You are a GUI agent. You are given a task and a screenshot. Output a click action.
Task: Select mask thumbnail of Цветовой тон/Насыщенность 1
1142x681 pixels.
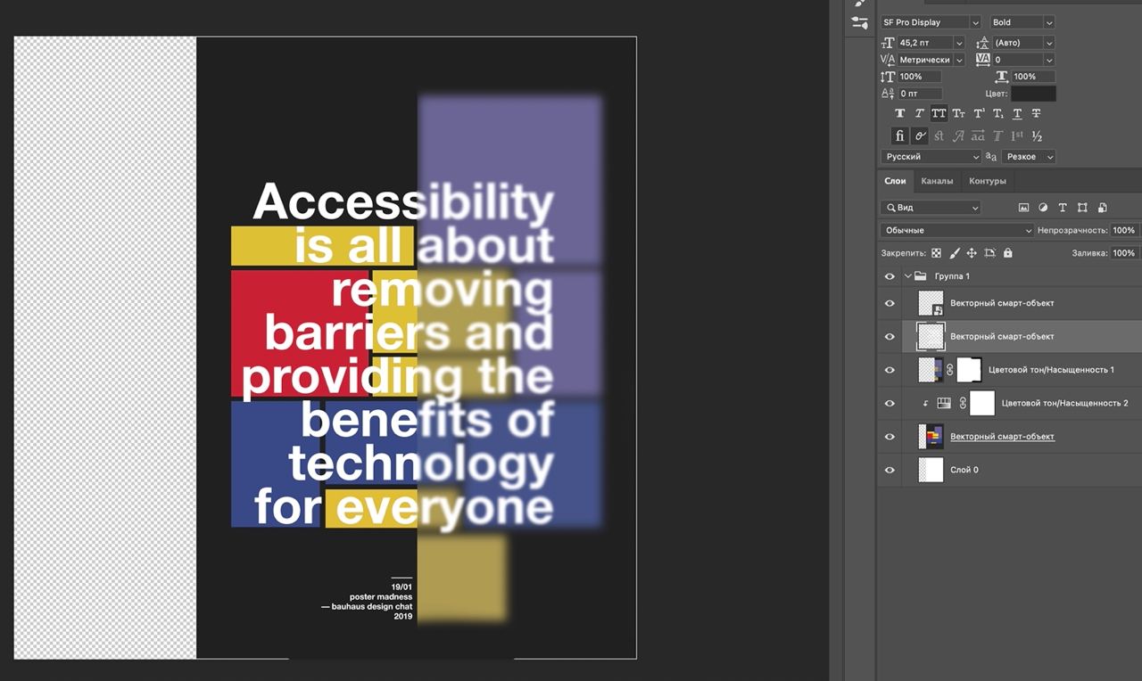click(x=969, y=370)
